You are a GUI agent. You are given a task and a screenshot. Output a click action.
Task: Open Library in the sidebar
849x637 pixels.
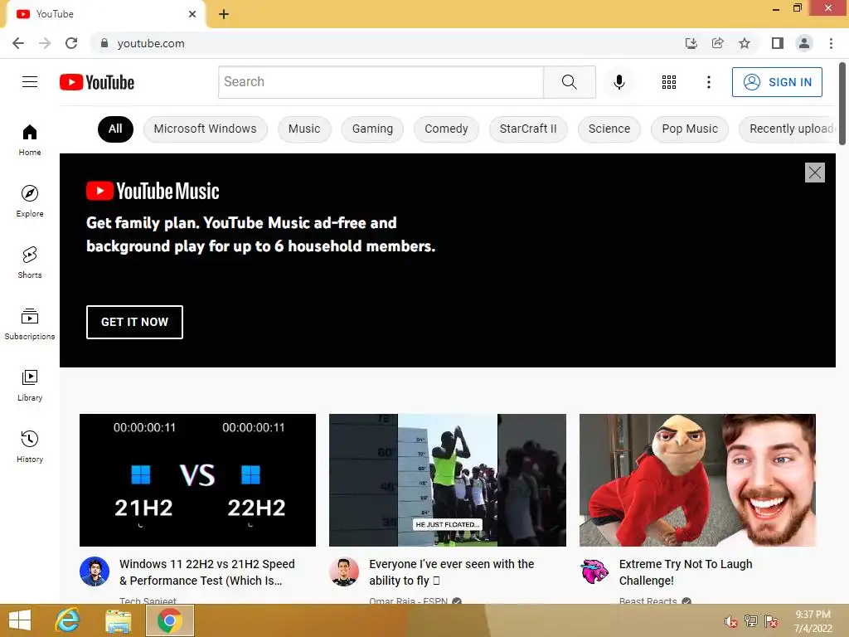(30, 385)
